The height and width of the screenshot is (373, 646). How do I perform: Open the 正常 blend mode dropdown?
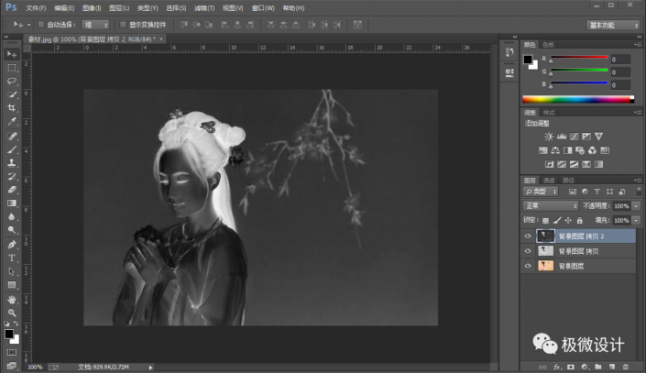(x=550, y=206)
